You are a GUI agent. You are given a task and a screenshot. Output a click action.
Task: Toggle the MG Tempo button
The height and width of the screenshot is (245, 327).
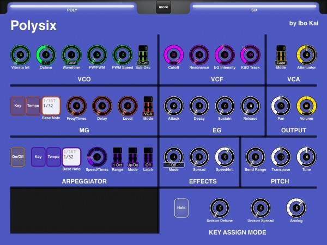click(x=33, y=106)
